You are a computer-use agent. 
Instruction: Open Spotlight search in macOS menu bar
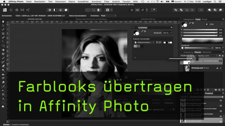tap(215, 2)
